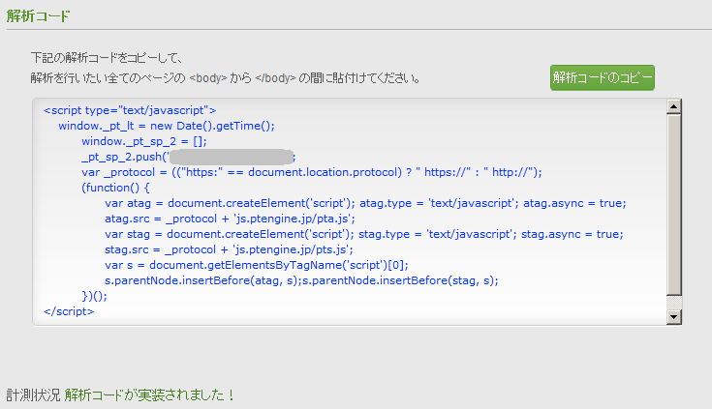712x409 pixels.
Task: Click the code box scrollbar down arrow
Action: coord(674,316)
